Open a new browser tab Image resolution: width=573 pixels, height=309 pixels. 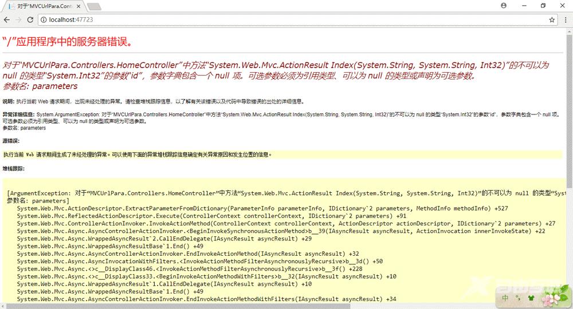pos(95,6)
